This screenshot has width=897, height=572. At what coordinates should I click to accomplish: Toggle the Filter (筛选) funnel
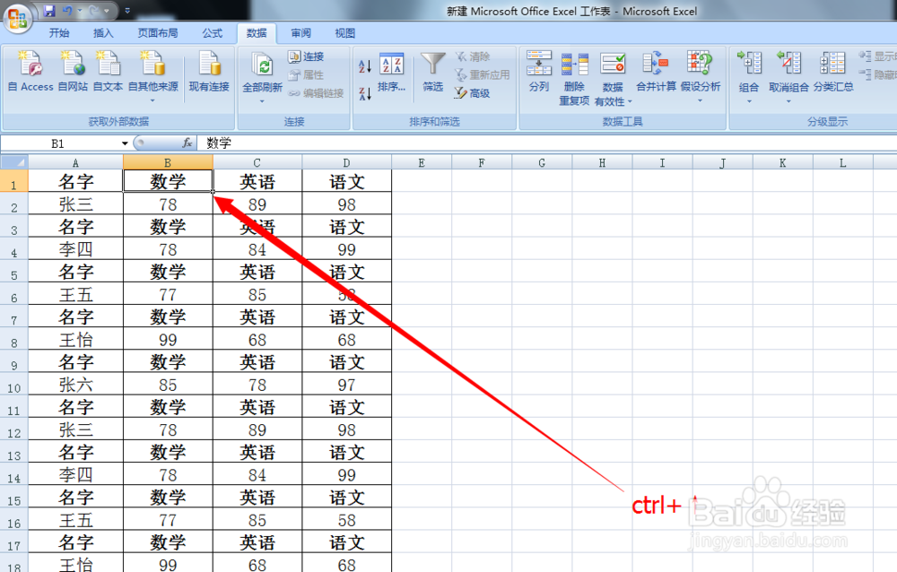point(432,72)
